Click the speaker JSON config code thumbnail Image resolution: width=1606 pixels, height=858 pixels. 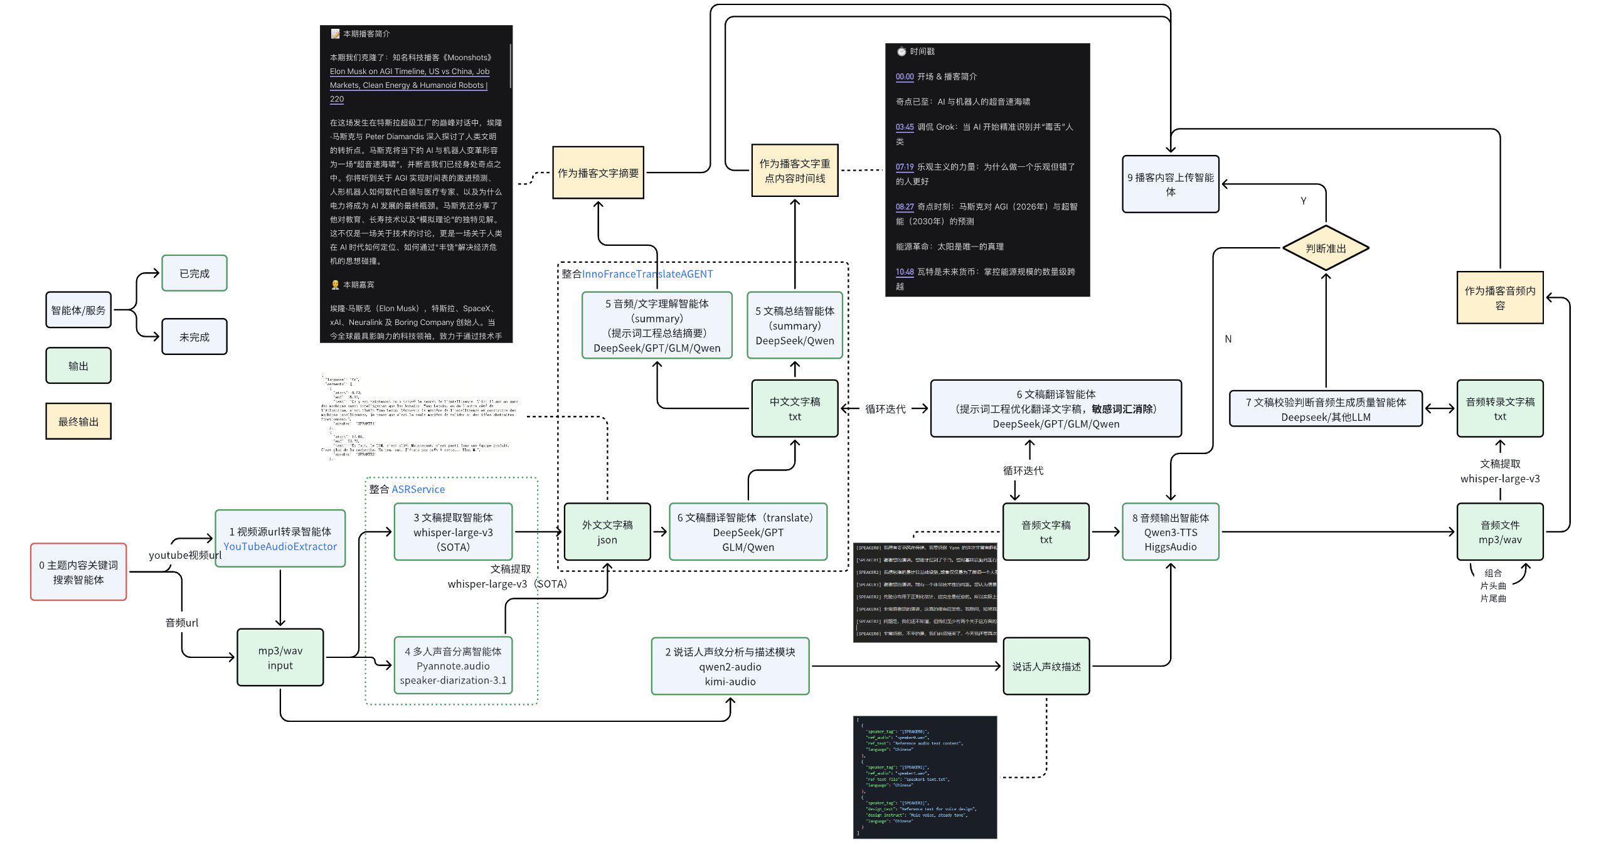tap(925, 776)
